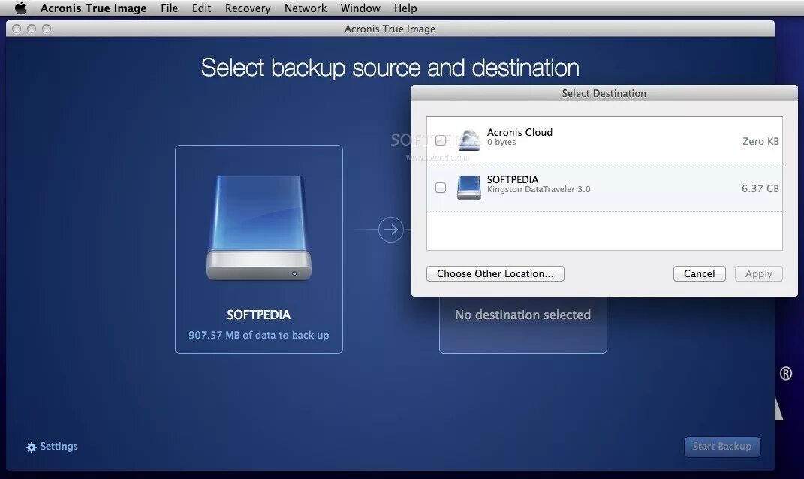
Task: Click the large source drive icon
Action: click(259, 227)
